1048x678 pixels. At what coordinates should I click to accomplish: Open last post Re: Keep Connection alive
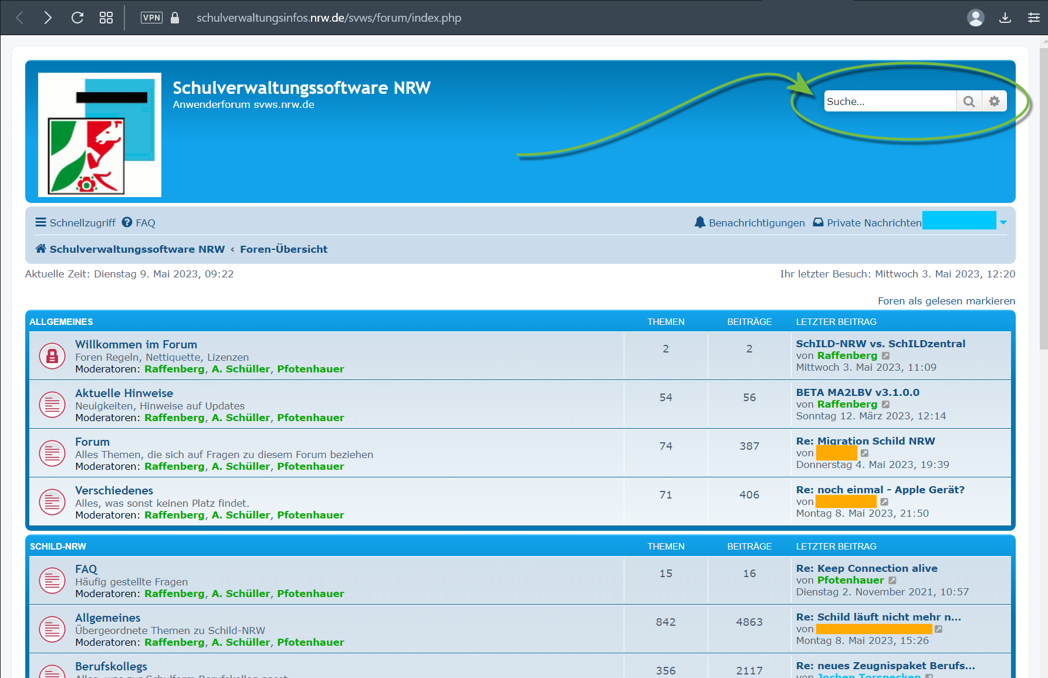[867, 568]
